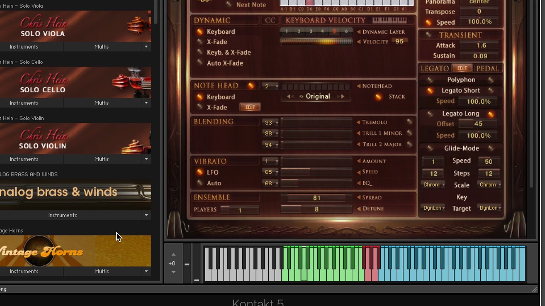This screenshot has height=306, width=545.
Task: Click the Note Head EDIT button
Action: point(250,108)
